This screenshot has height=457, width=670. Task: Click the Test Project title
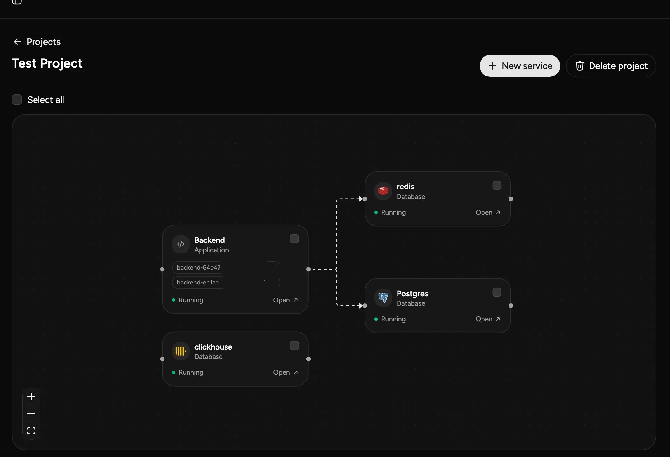tap(47, 63)
